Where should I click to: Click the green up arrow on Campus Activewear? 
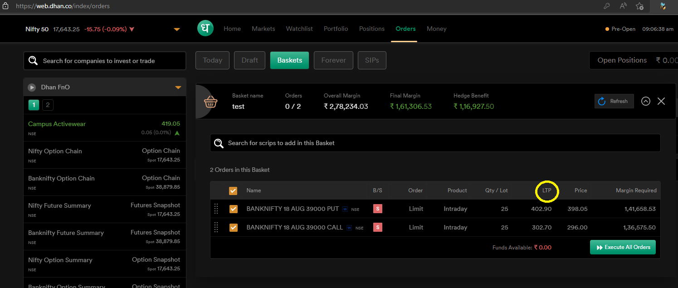tap(177, 133)
